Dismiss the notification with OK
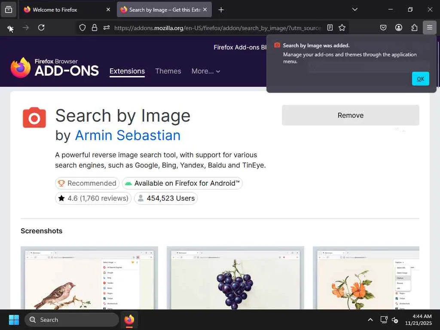This screenshot has height=330, width=440. (x=420, y=79)
